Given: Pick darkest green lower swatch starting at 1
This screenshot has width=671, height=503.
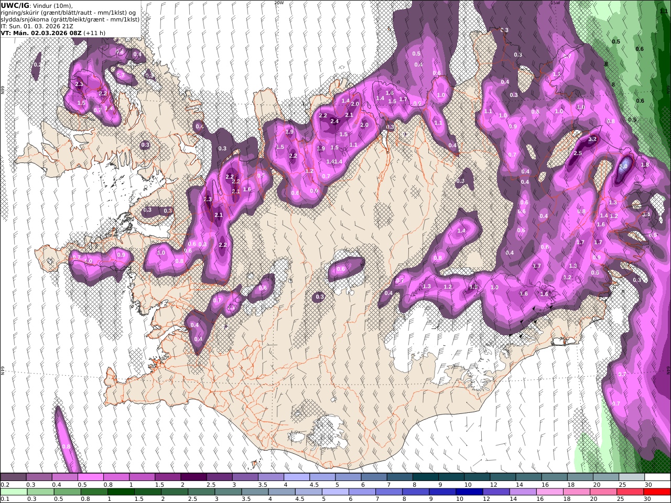Looking at the screenshot, I should [x=121, y=491].
